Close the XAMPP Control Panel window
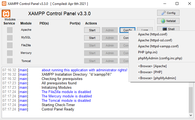Image resolution: width=195 pixels, height=120 pixels. click(x=189, y=4)
